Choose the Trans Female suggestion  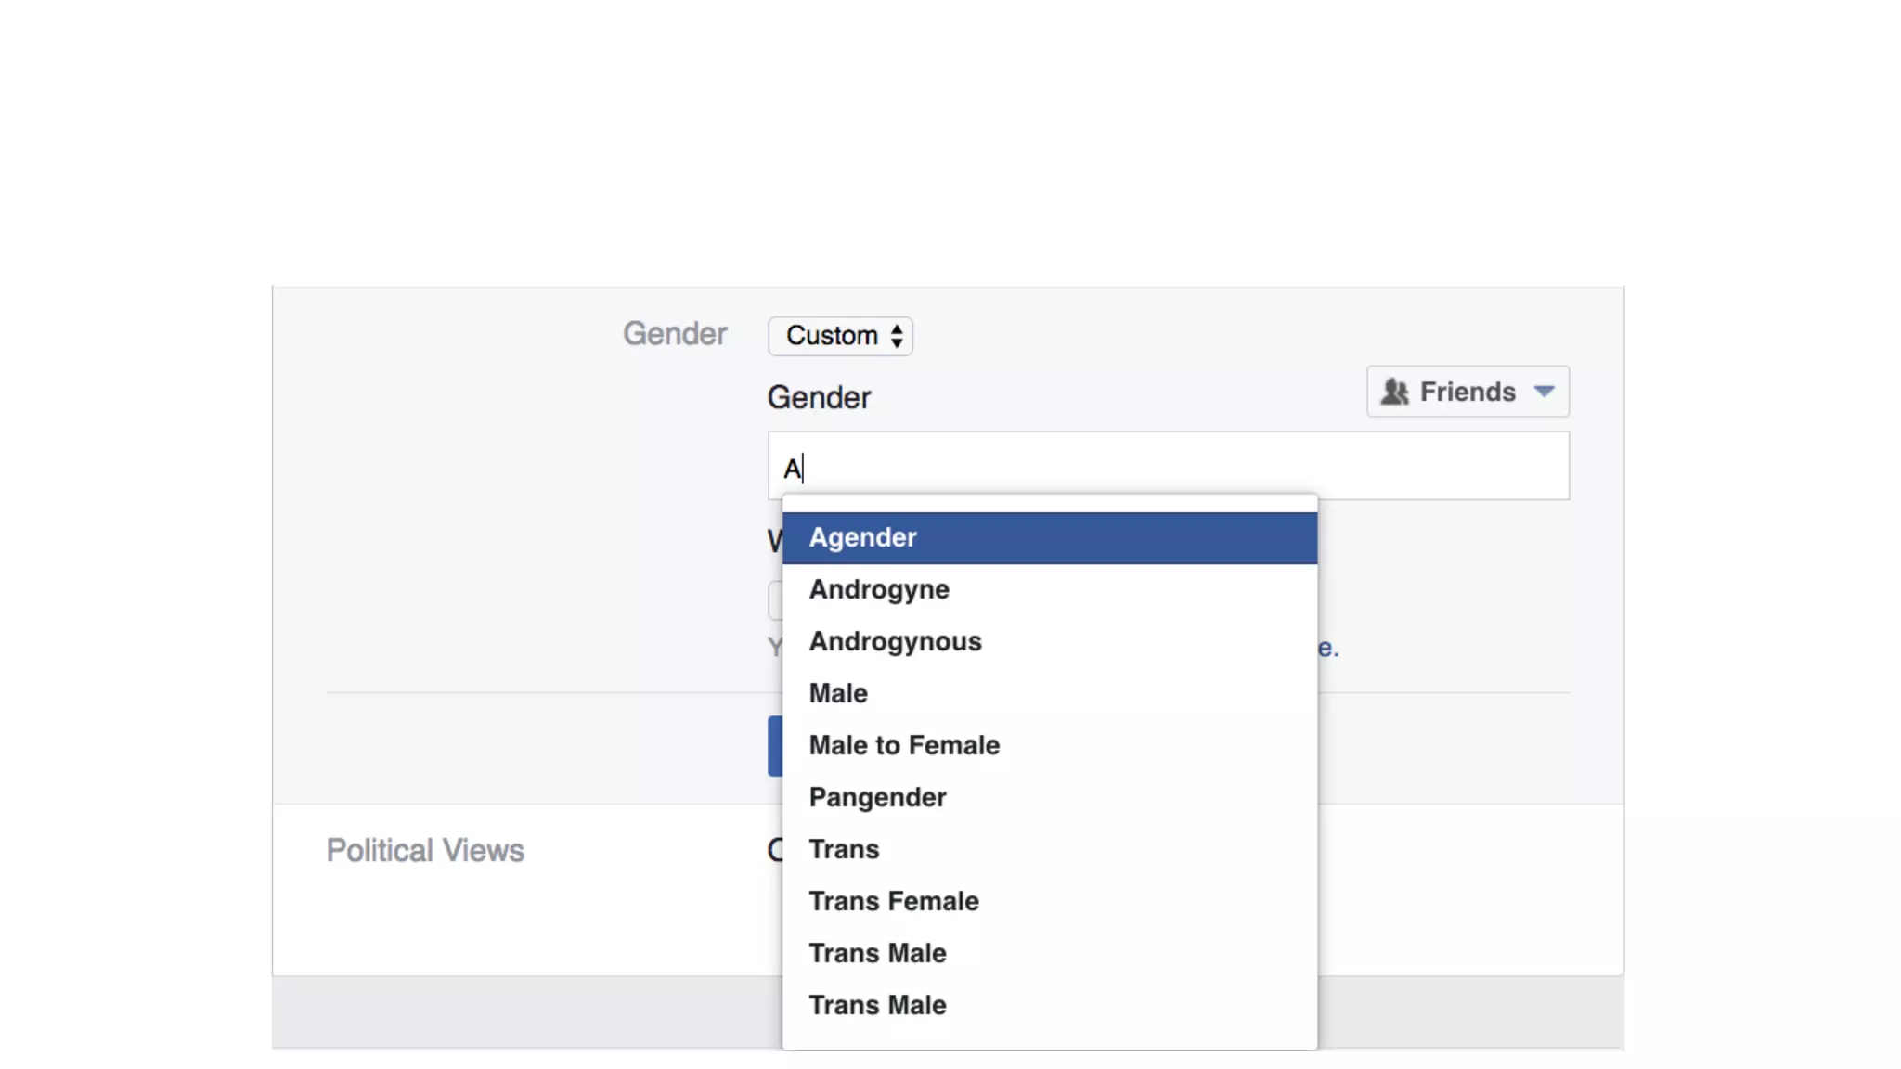(894, 902)
